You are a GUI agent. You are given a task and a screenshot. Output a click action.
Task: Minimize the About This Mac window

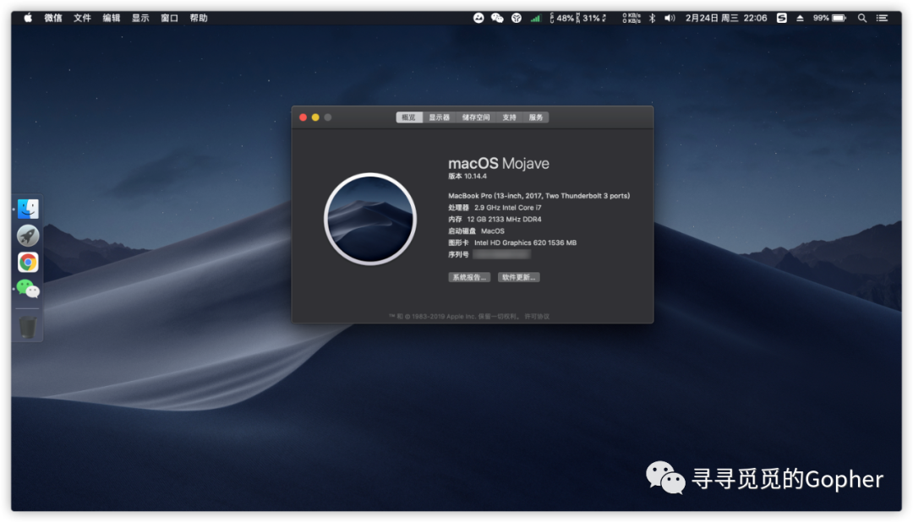[x=315, y=117]
